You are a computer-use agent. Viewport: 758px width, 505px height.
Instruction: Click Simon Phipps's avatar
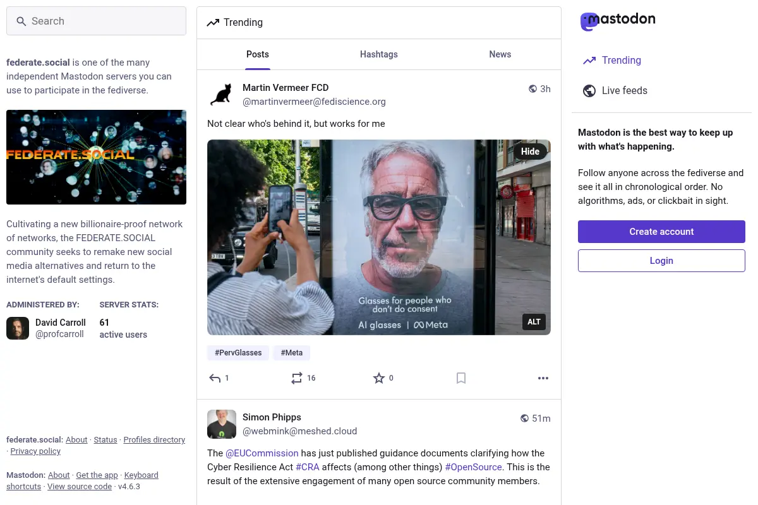tap(222, 424)
